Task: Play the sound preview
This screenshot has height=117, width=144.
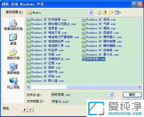Action: [24, 110]
